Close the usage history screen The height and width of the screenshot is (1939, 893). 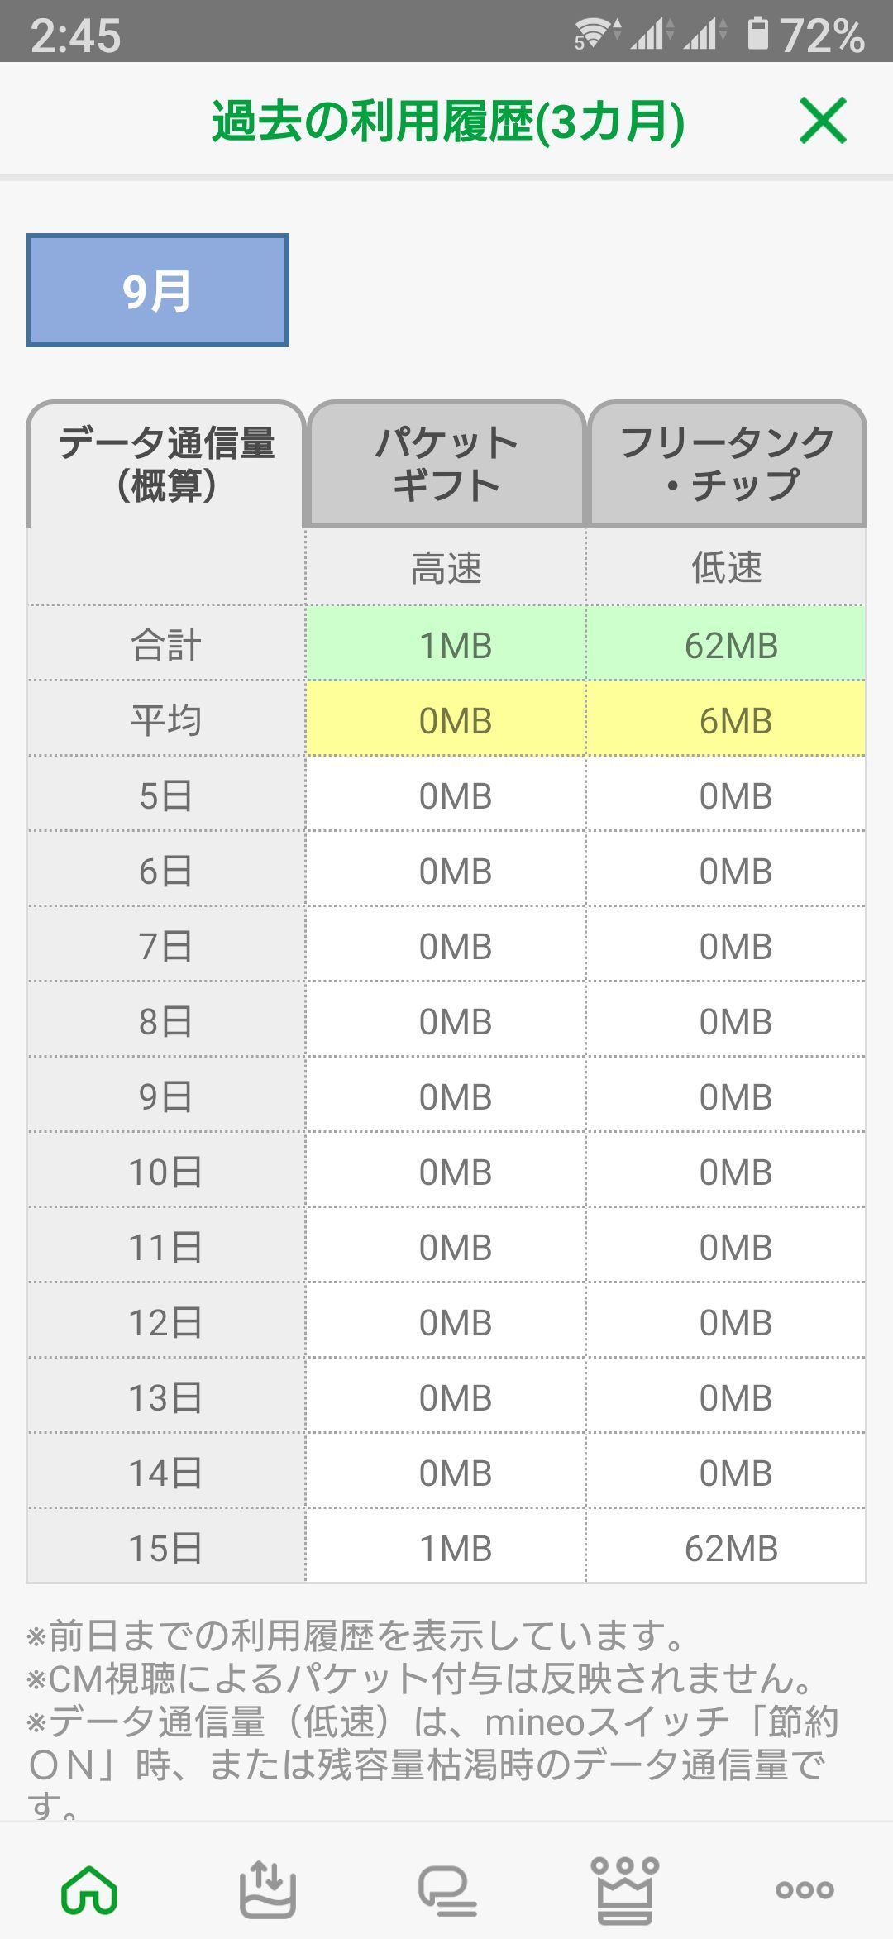pyautogui.click(x=823, y=121)
